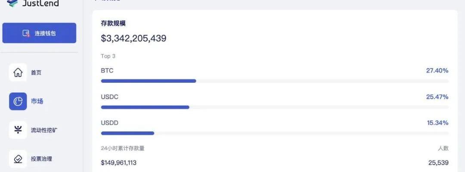Open the liquidity mining icon
This screenshot has height=172, width=465.
click(18, 130)
